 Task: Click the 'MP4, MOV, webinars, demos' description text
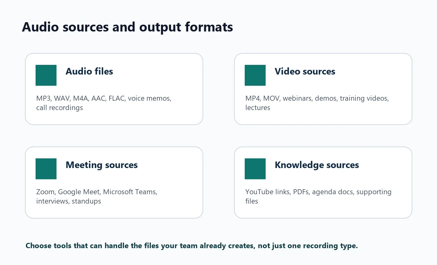(317, 103)
